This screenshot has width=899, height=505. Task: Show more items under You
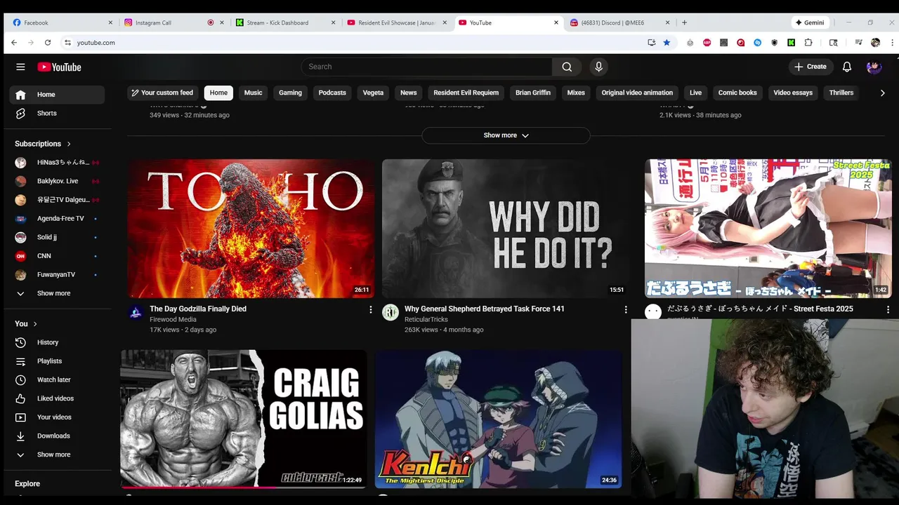(57, 454)
